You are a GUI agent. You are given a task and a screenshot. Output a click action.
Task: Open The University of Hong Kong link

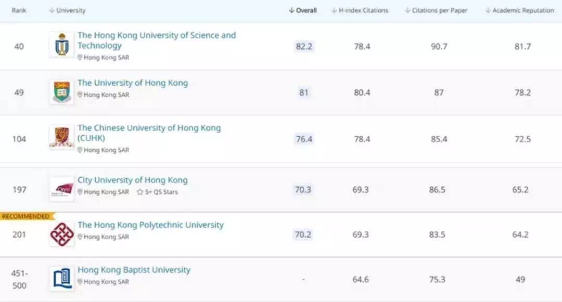pos(133,83)
